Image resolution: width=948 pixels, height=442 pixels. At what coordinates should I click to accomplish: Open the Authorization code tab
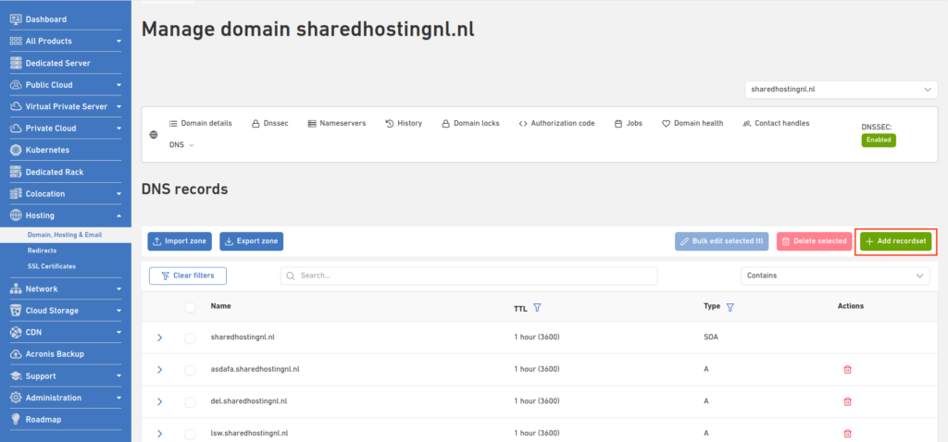coord(556,123)
